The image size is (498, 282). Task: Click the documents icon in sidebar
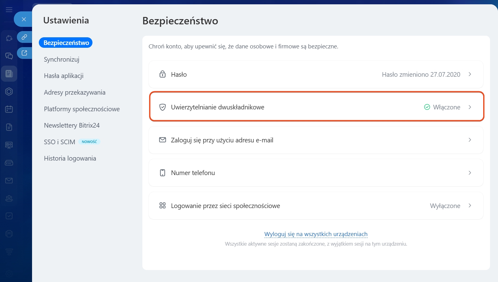coord(9,127)
